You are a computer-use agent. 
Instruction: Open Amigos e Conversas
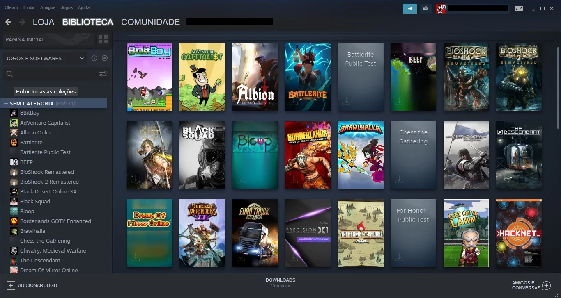531,285
